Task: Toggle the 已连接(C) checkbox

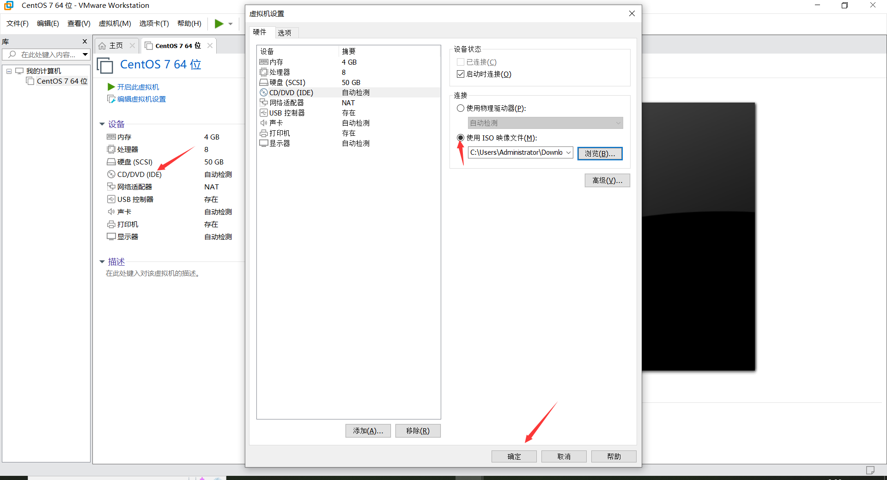Action: [461, 62]
